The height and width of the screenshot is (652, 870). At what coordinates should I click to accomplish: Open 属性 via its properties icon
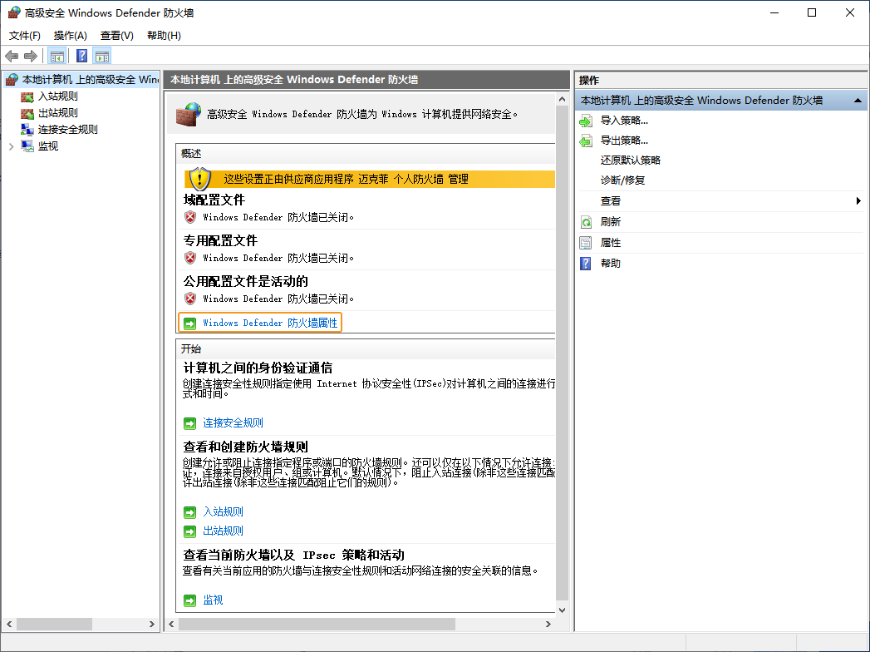point(584,242)
